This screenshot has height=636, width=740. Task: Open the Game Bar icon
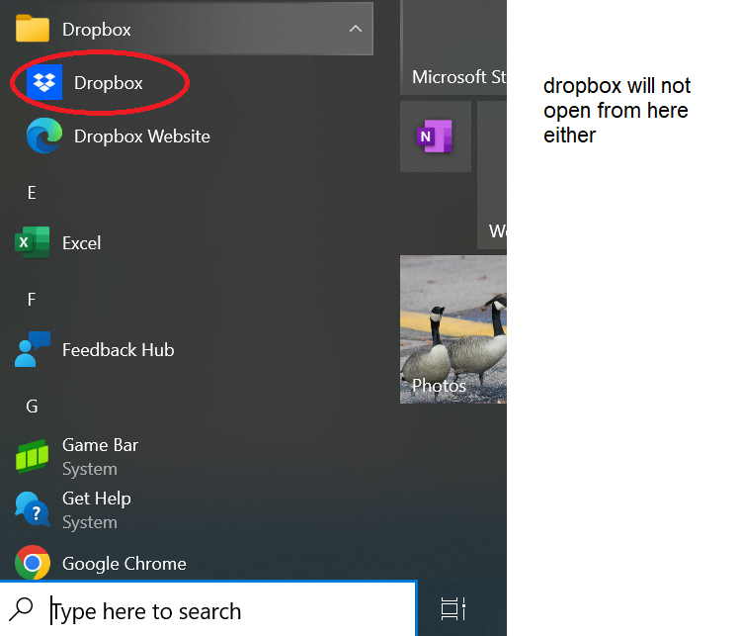click(32, 456)
